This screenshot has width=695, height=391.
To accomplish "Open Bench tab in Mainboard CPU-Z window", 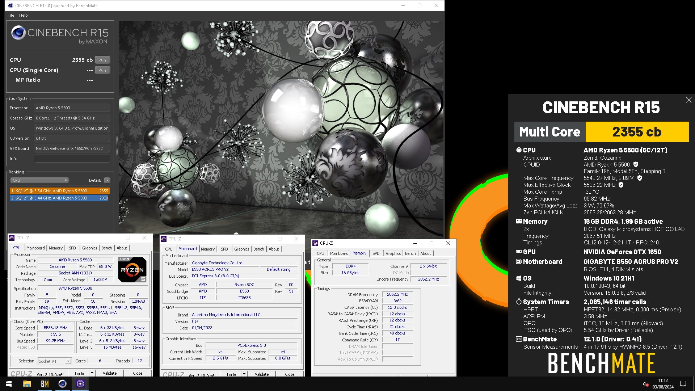I will [259, 249].
